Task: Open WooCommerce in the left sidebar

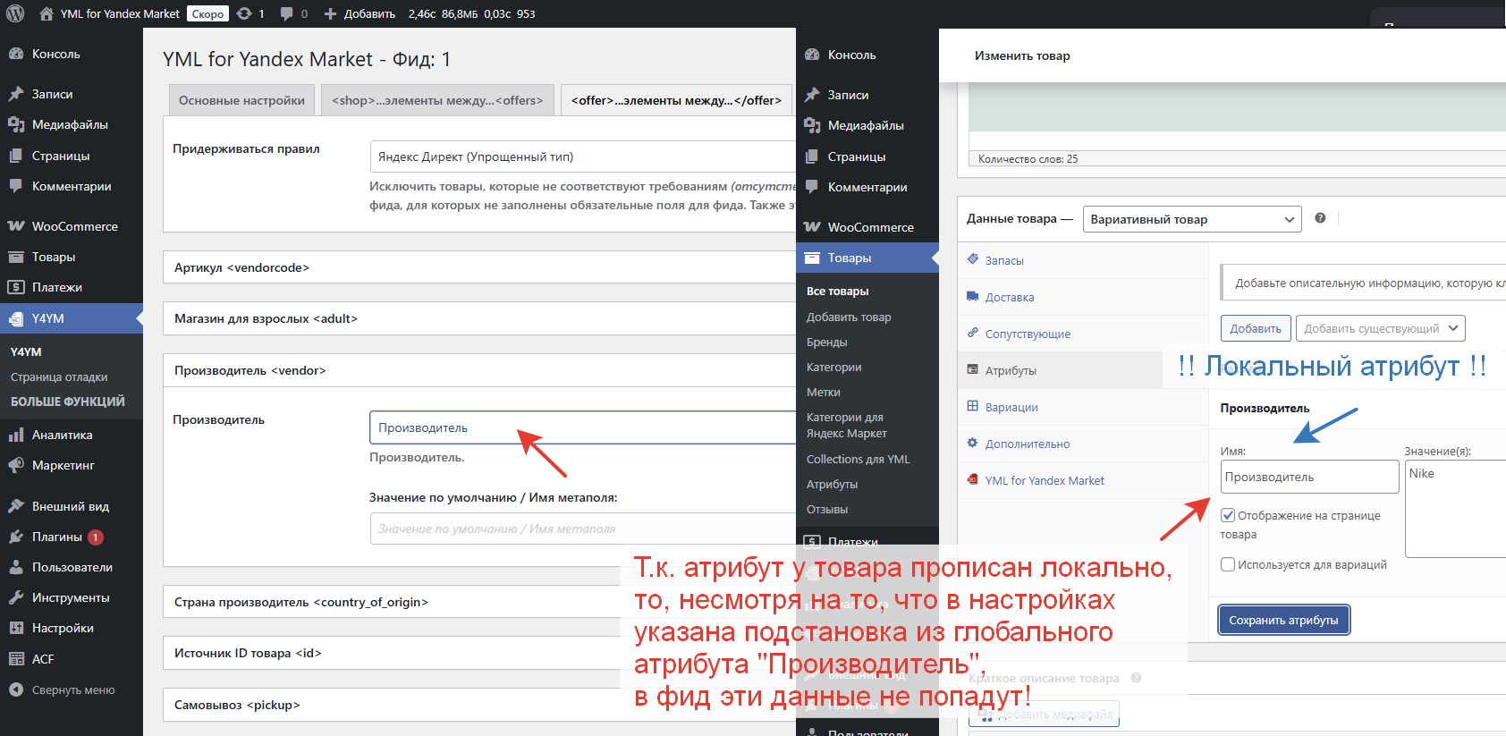Action: tap(74, 226)
